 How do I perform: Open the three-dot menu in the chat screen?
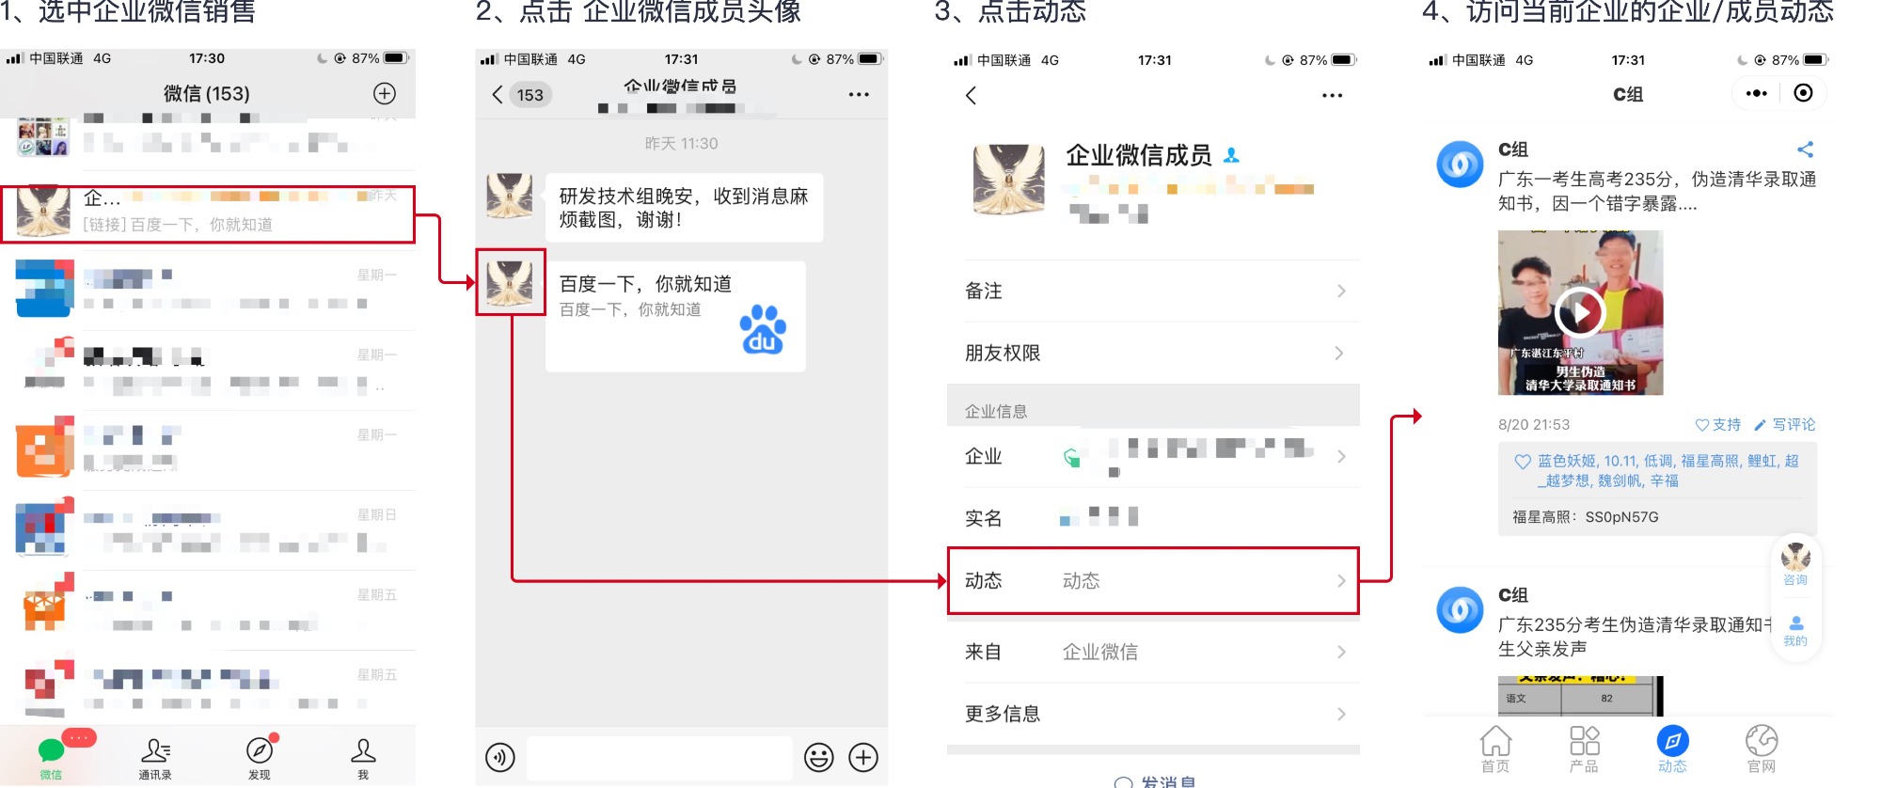[x=859, y=95]
